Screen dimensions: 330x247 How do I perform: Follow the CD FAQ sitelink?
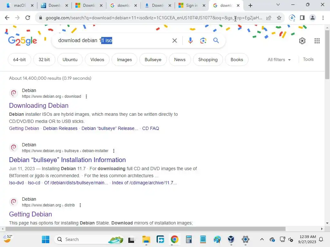[150, 128]
